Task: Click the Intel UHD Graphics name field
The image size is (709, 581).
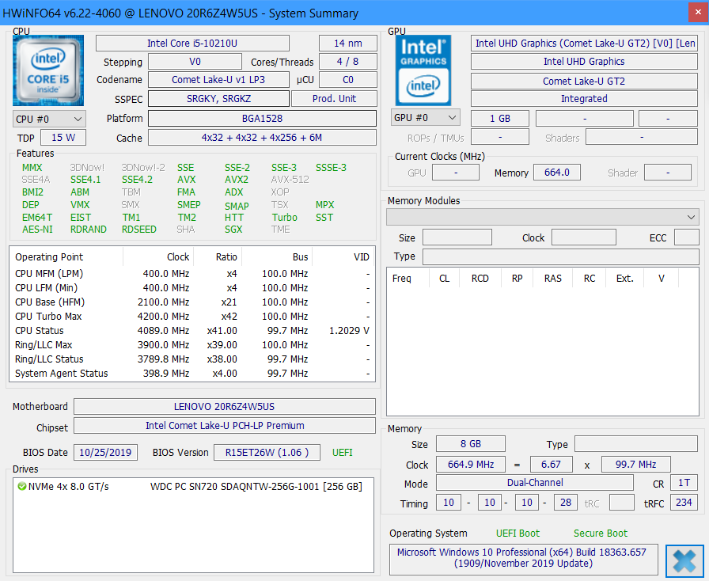Action: (x=584, y=62)
